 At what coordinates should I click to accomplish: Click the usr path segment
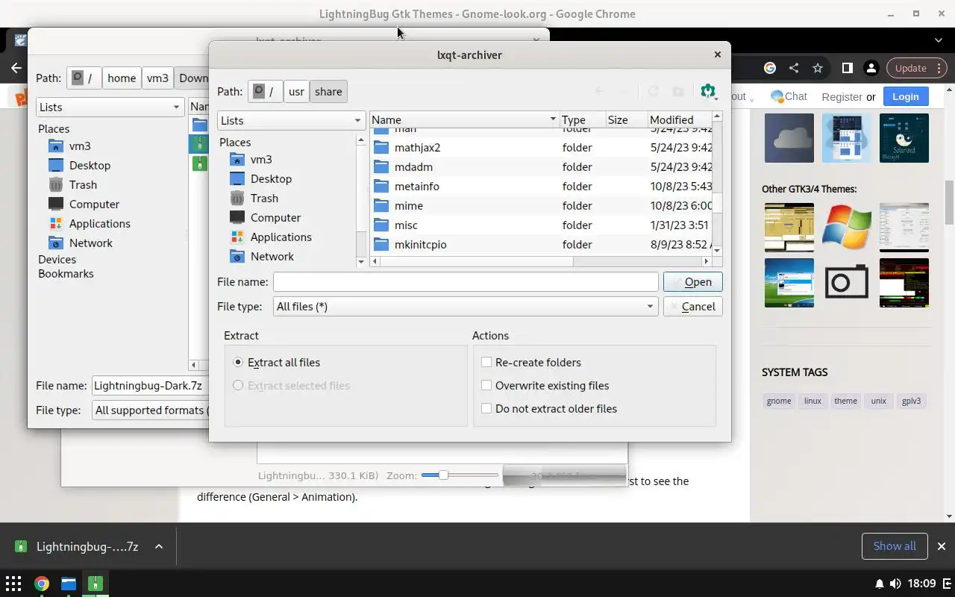pyautogui.click(x=296, y=92)
